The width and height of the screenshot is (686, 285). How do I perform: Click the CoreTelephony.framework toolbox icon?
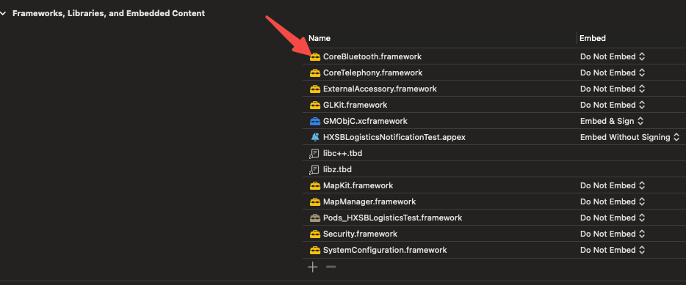315,73
